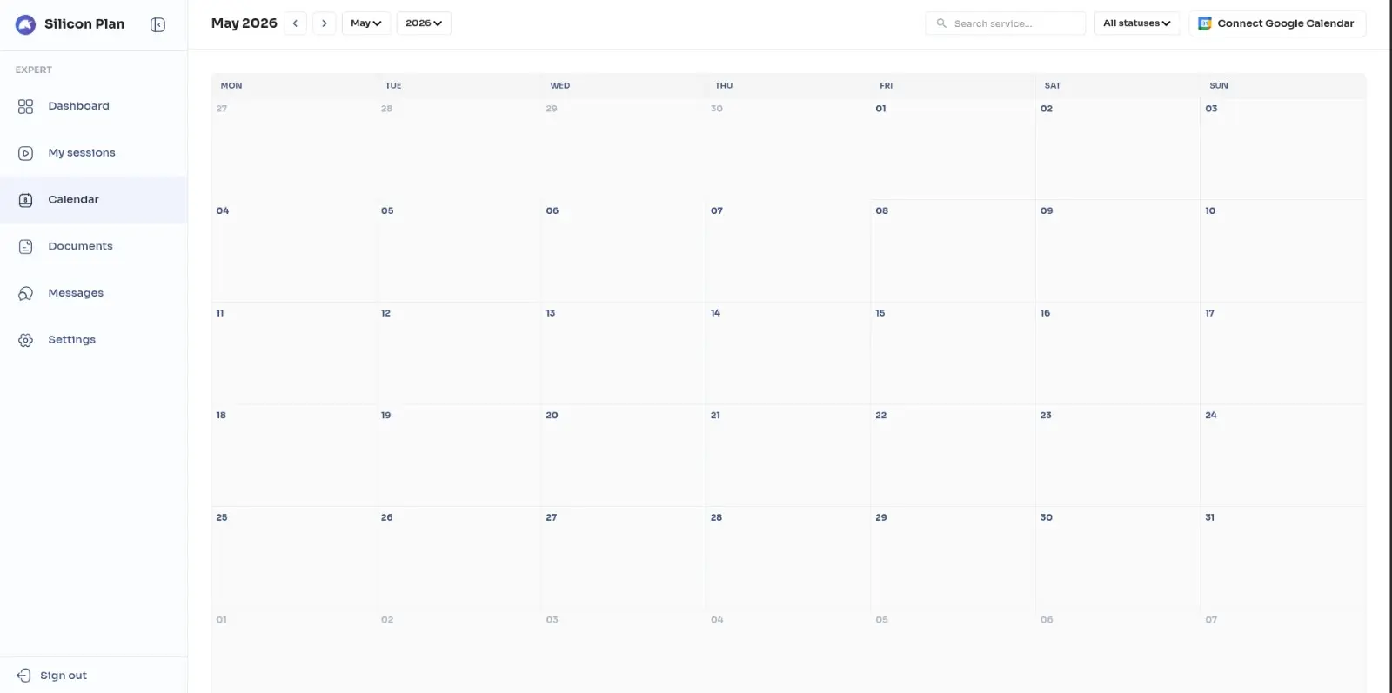Select May 13 calendar day
This screenshot has width=1392, height=693.
tap(623, 353)
